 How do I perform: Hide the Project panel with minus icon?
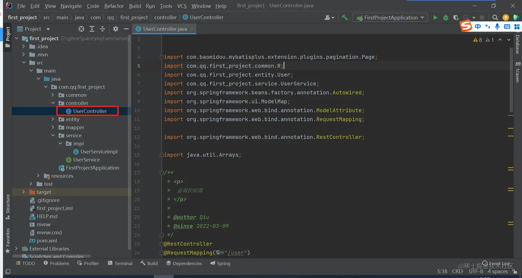click(126, 29)
